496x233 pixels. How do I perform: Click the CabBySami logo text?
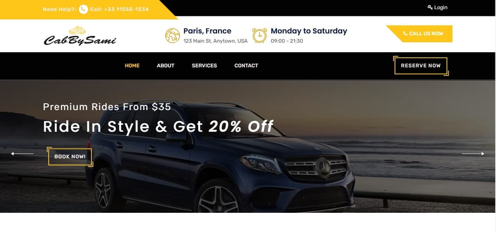point(80,40)
